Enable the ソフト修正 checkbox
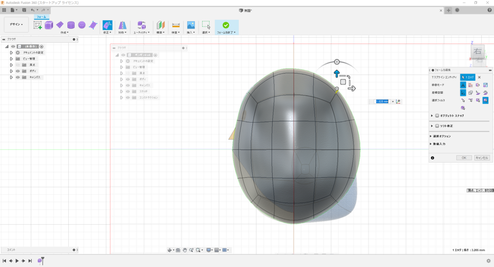494x267 pixels. click(437, 126)
